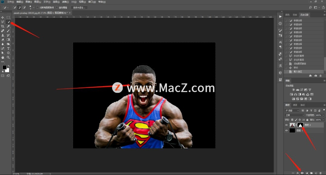Click the layer style fx icon
This screenshot has width=326, height=175.
[298, 173]
